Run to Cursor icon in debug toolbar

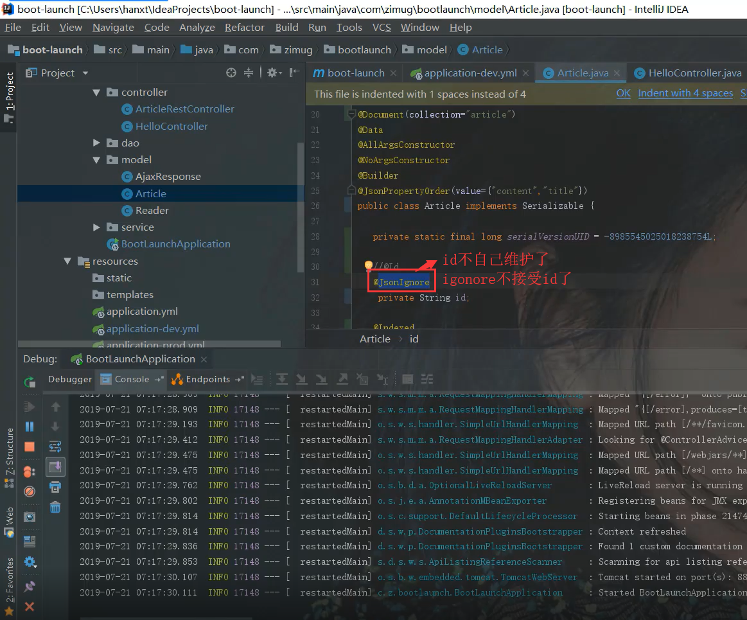click(x=383, y=379)
